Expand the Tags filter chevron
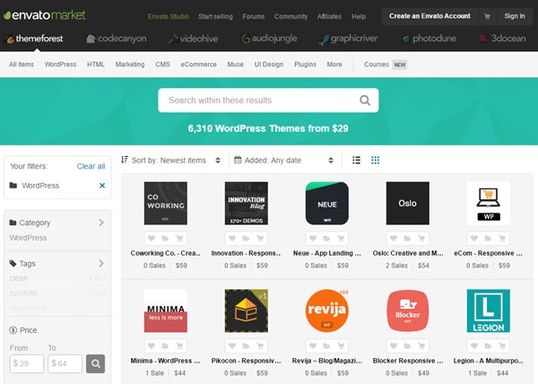Image resolution: width=538 pixels, height=384 pixels. click(x=101, y=263)
